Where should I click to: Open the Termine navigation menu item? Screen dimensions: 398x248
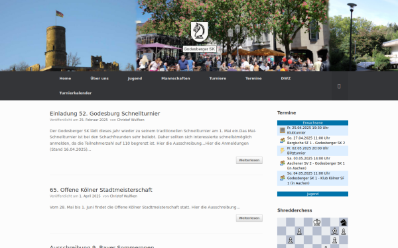(253, 79)
